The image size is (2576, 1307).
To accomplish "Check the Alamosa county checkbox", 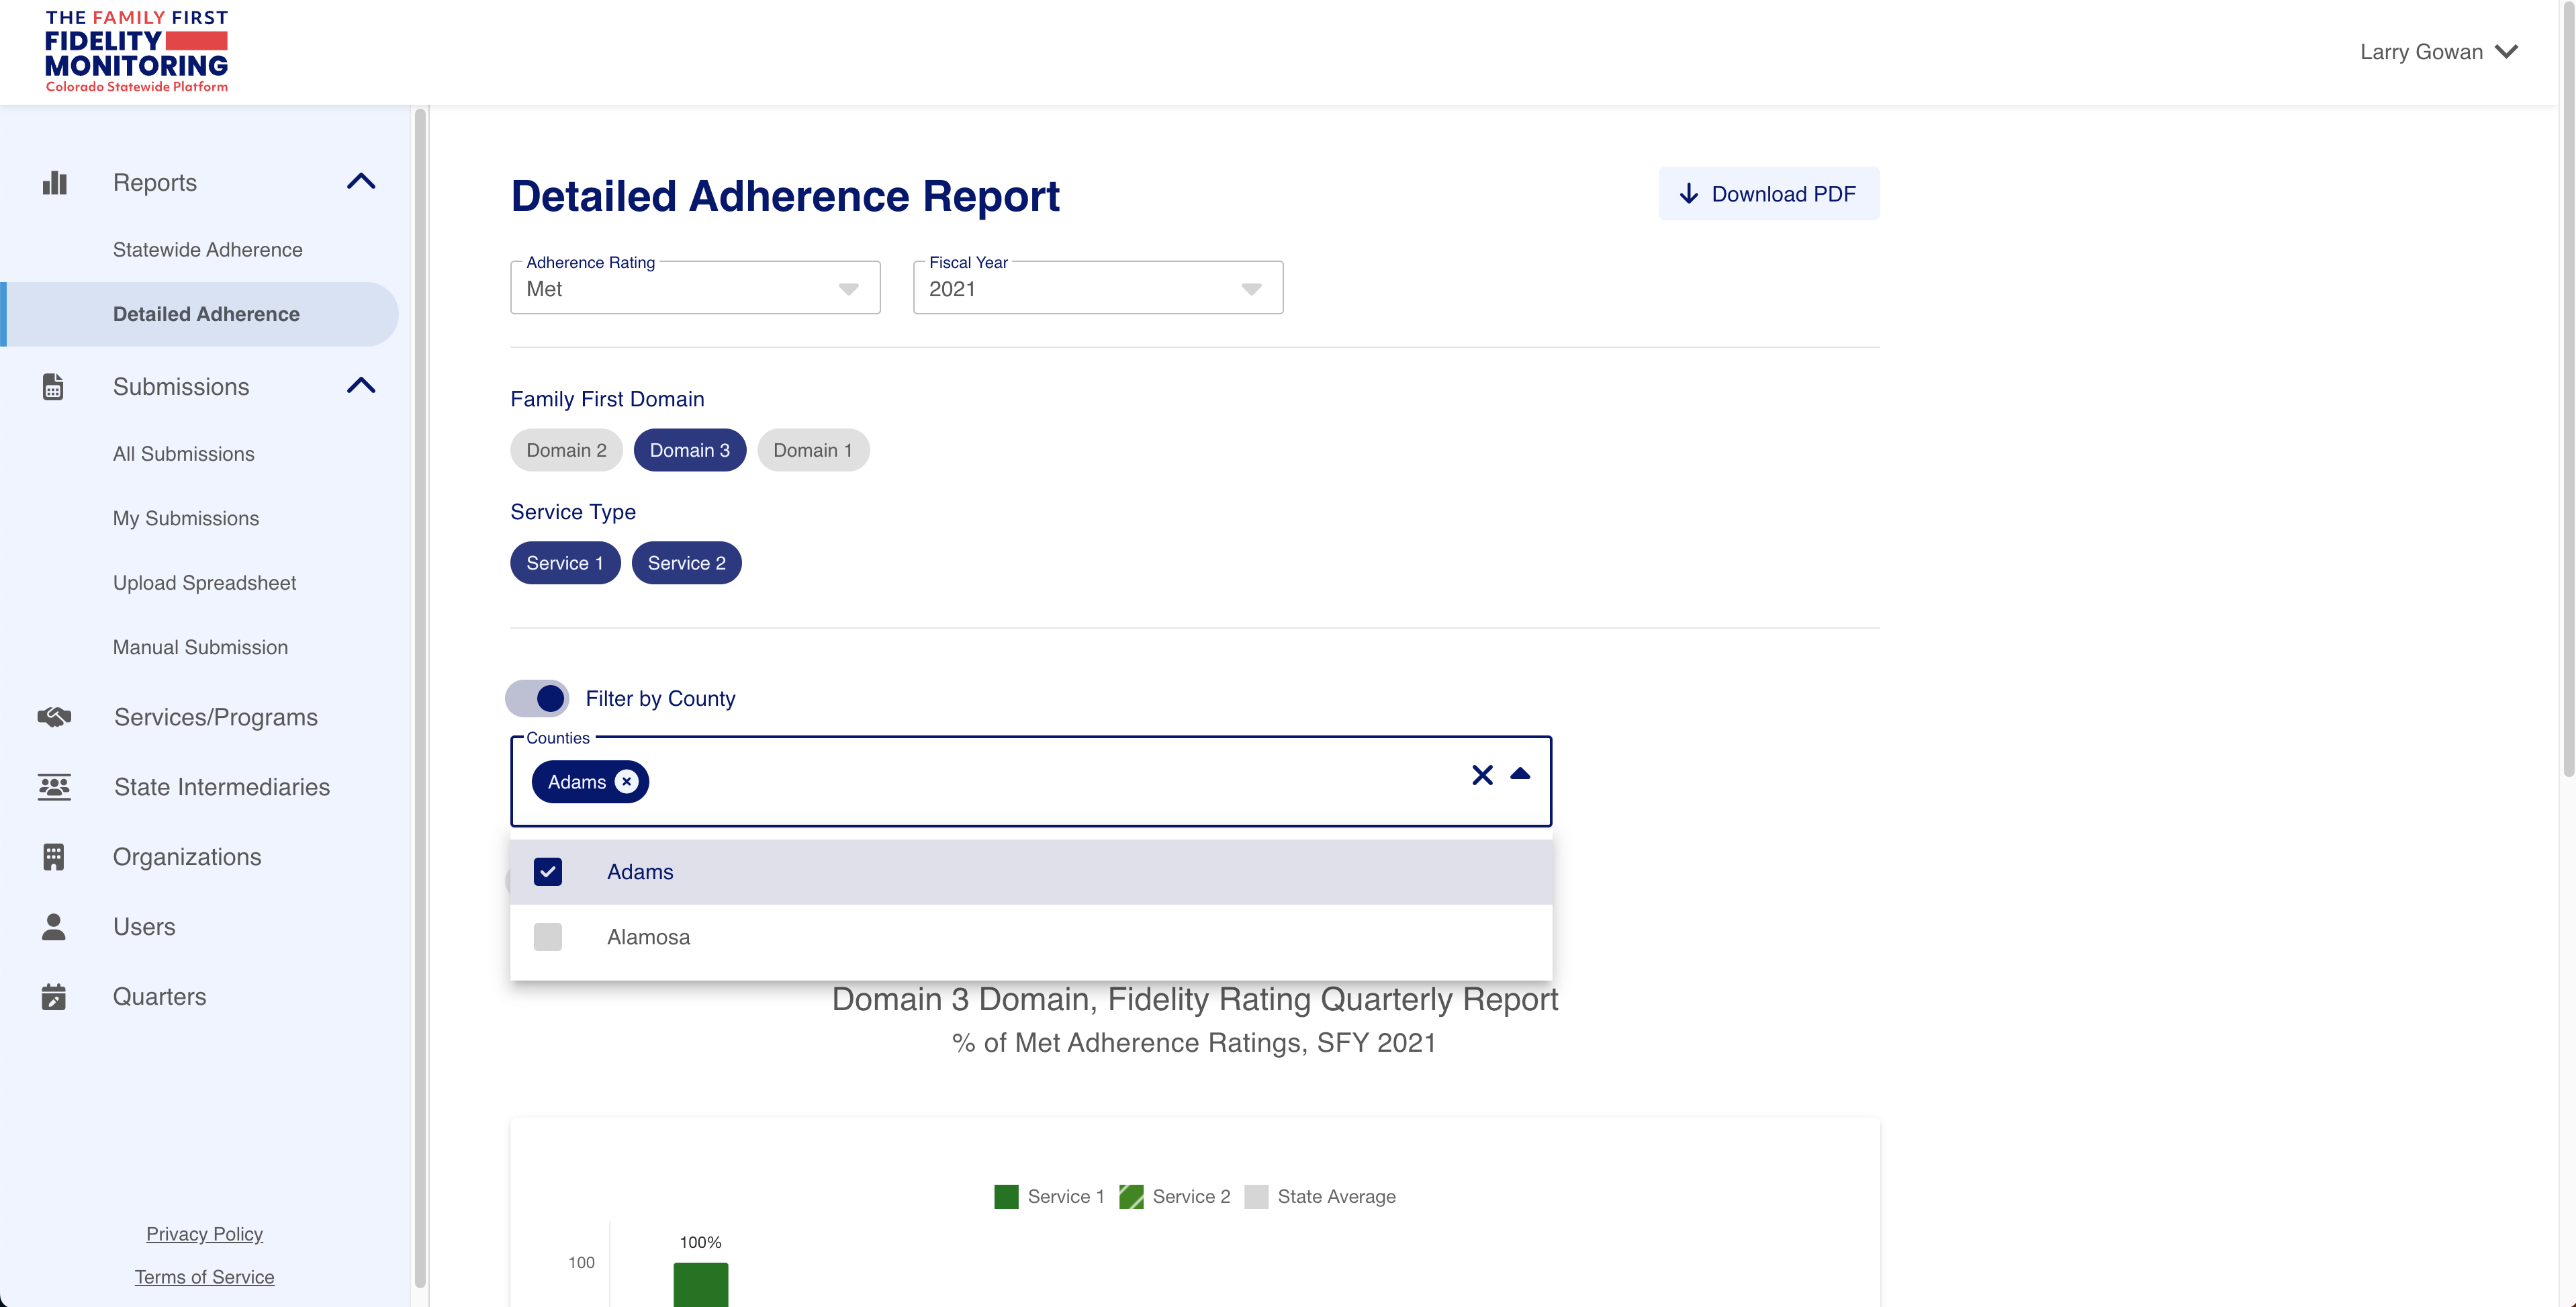I will 548,937.
